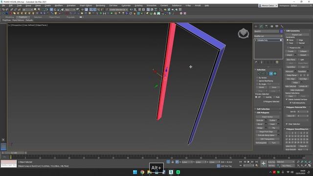Image resolution: width=313 pixels, height=176 pixels.
Task: Open Google Chrome from the taskbar
Action: [142, 172]
